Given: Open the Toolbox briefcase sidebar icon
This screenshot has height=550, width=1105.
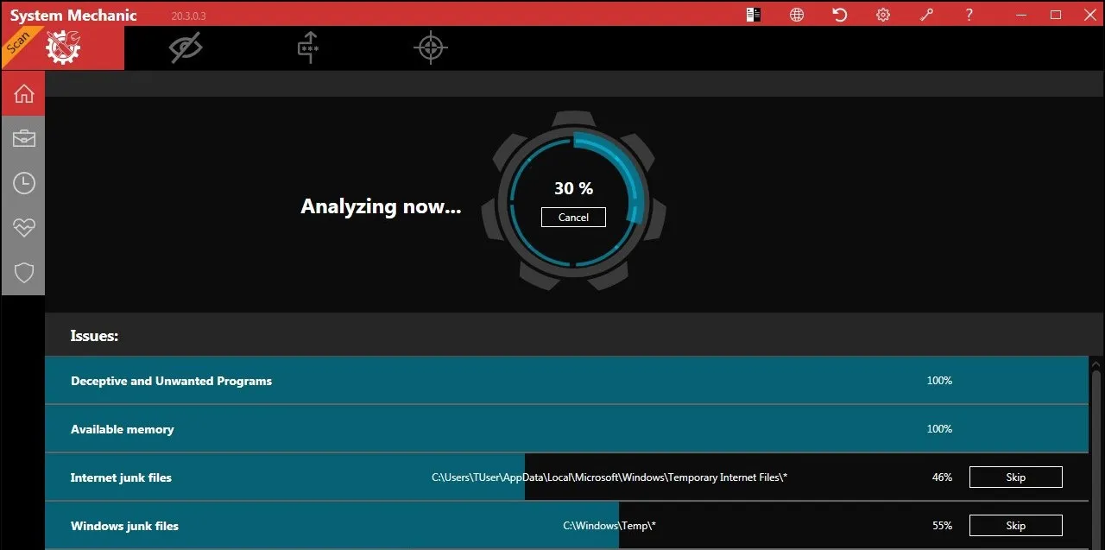Looking at the screenshot, I should tap(23, 138).
